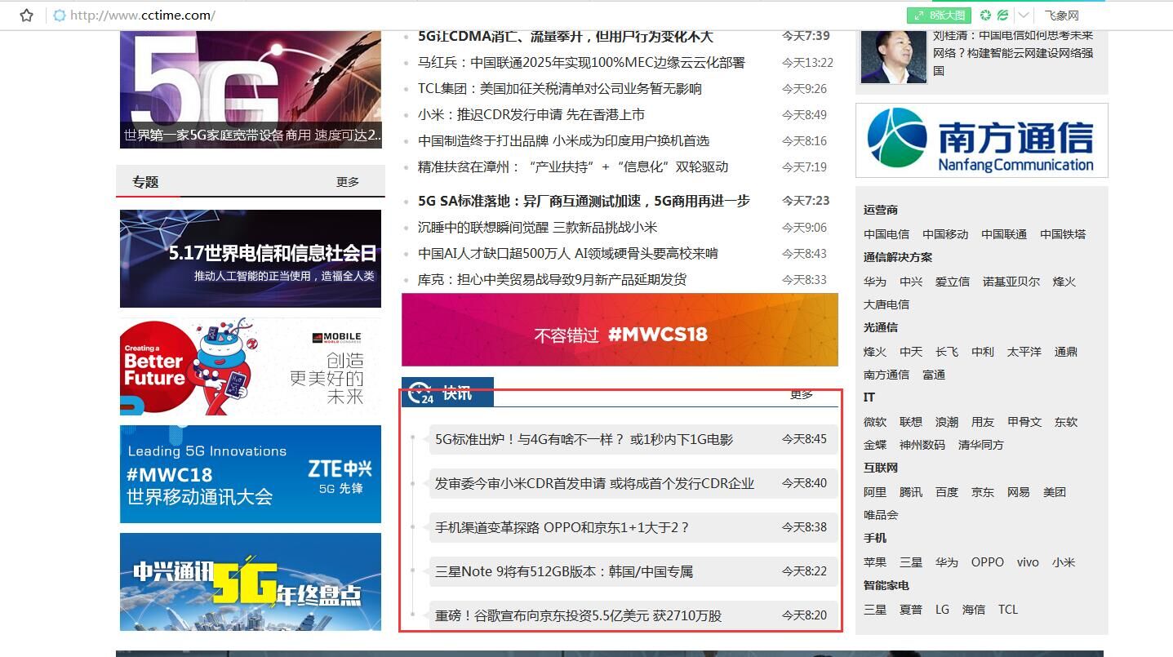
Task: Open 神州数码 under IT
Action: pos(922,445)
